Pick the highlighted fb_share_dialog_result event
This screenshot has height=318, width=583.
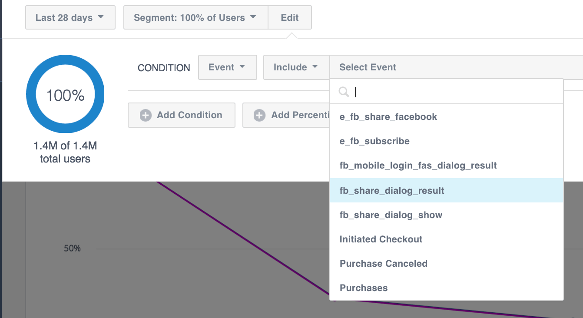392,191
